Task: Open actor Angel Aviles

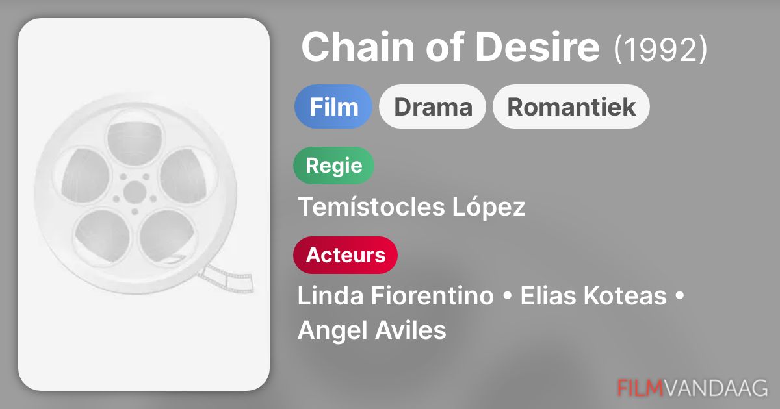Action: [x=372, y=330]
